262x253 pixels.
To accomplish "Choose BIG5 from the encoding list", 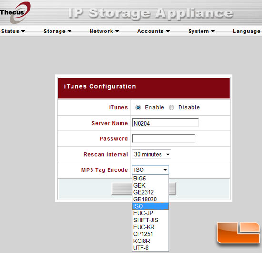I will (150, 179).
